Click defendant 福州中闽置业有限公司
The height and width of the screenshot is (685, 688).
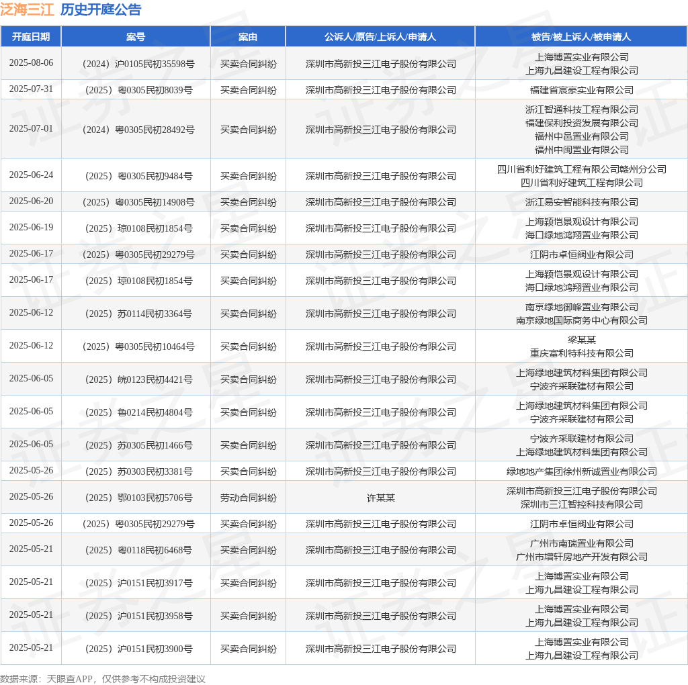(x=581, y=150)
